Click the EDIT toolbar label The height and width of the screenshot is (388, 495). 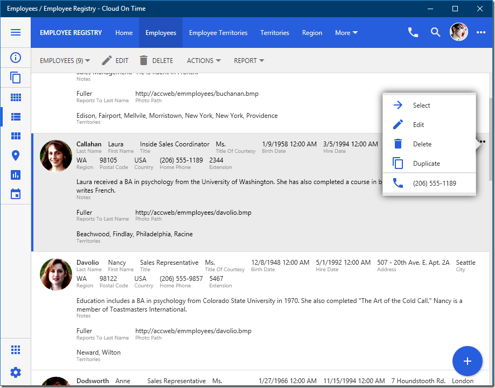coord(122,61)
